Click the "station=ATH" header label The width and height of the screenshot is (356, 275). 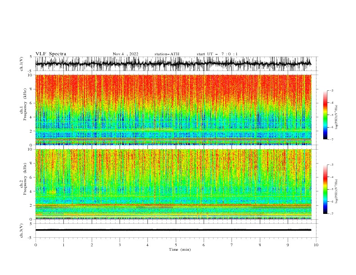pos(167,54)
